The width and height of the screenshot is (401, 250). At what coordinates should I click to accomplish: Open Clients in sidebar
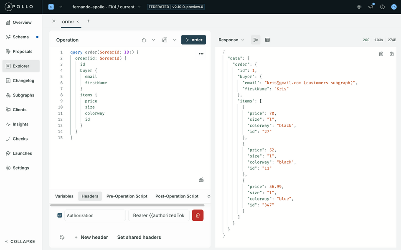21,110
